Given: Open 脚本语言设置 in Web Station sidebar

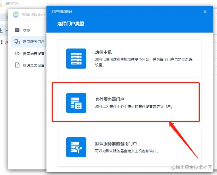Looking at the screenshot, I should point(28,53).
